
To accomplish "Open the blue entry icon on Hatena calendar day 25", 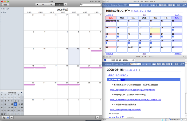I will coord(129,43).
